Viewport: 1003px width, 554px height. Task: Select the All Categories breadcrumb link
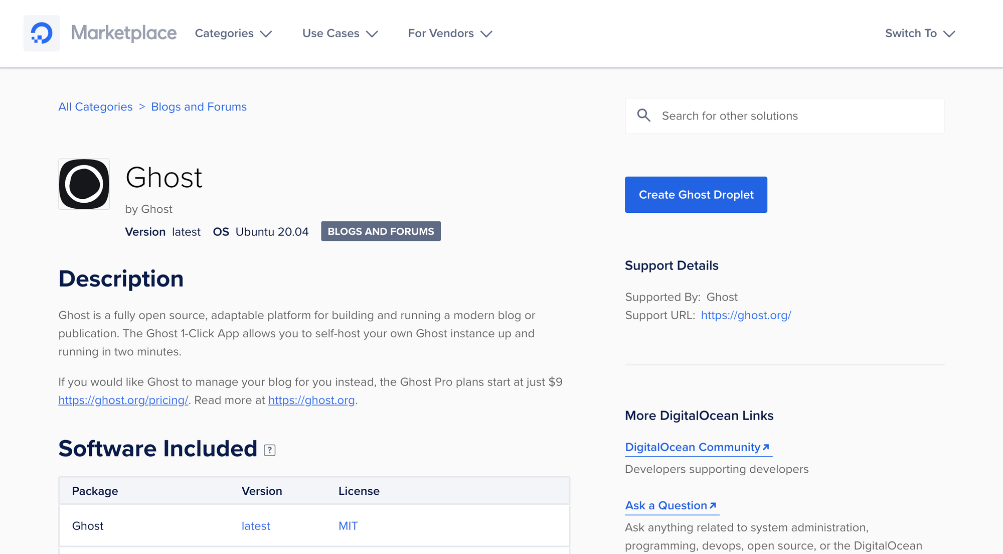95,106
